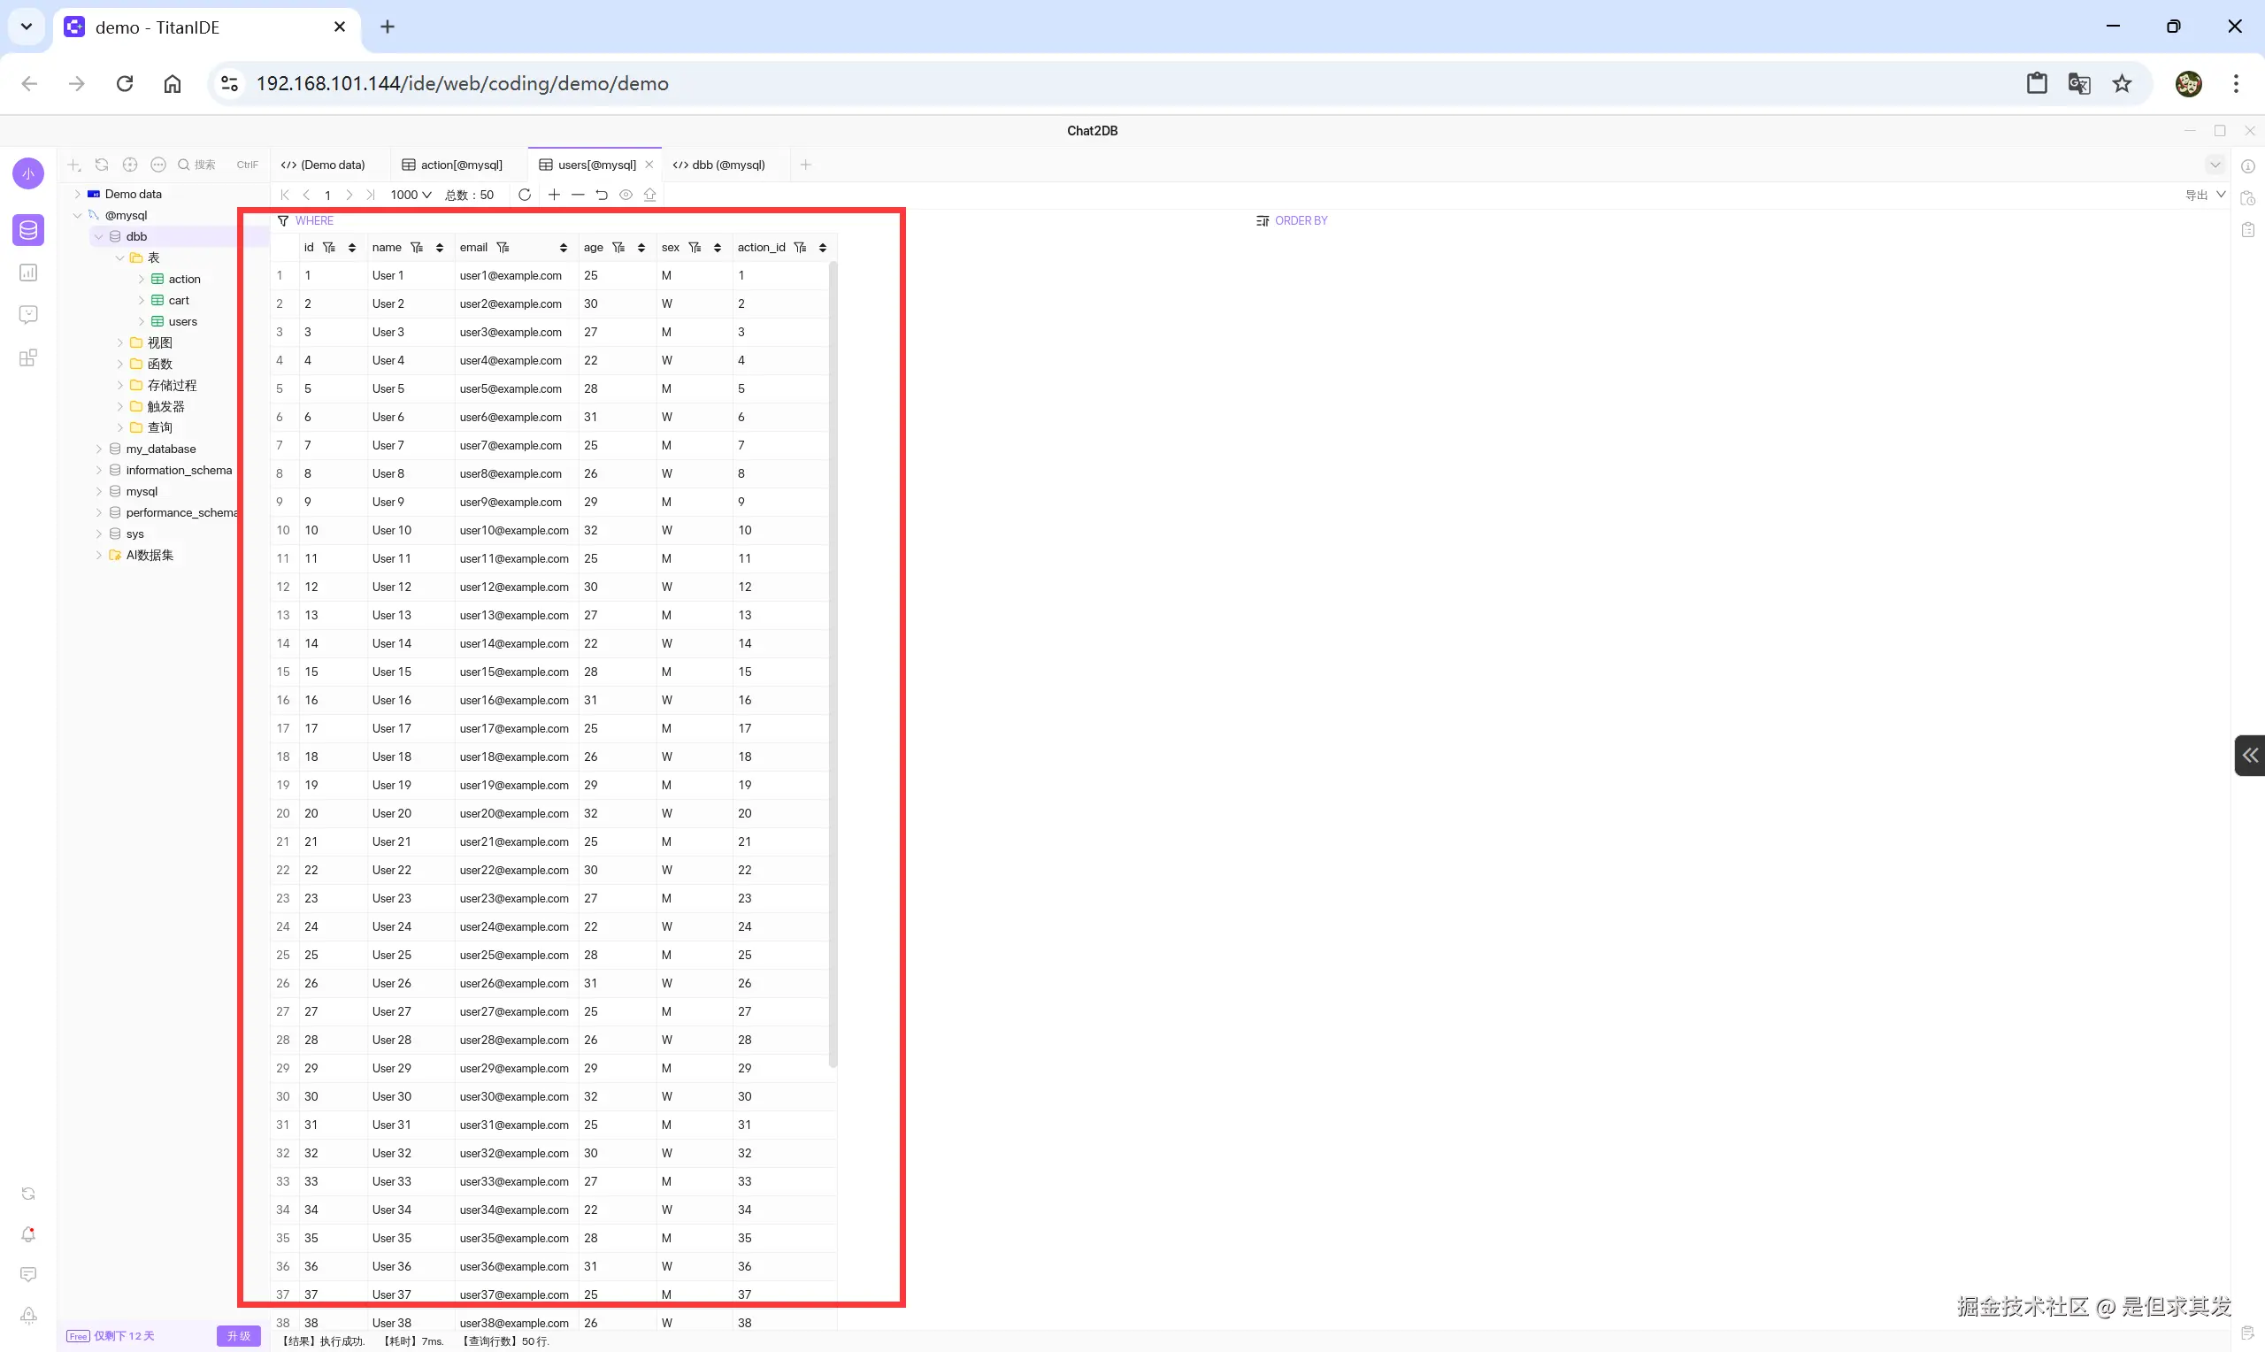The height and width of the screenshot is (1352, 2265).
Task: Collapse the dbb database node
Action: point(98,236)
